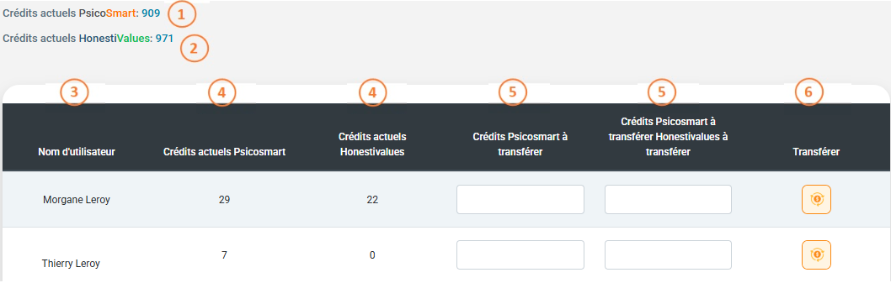The image size is (891, 304).
Task: Focus Psicosmart transfer field for Thierry Leroy
Action: (520, 254)
